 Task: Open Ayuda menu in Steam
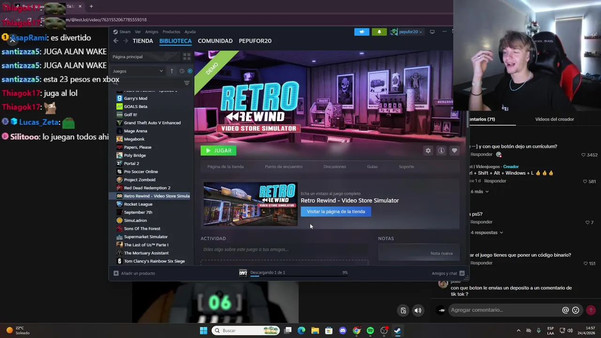click(x=190, y=32)
